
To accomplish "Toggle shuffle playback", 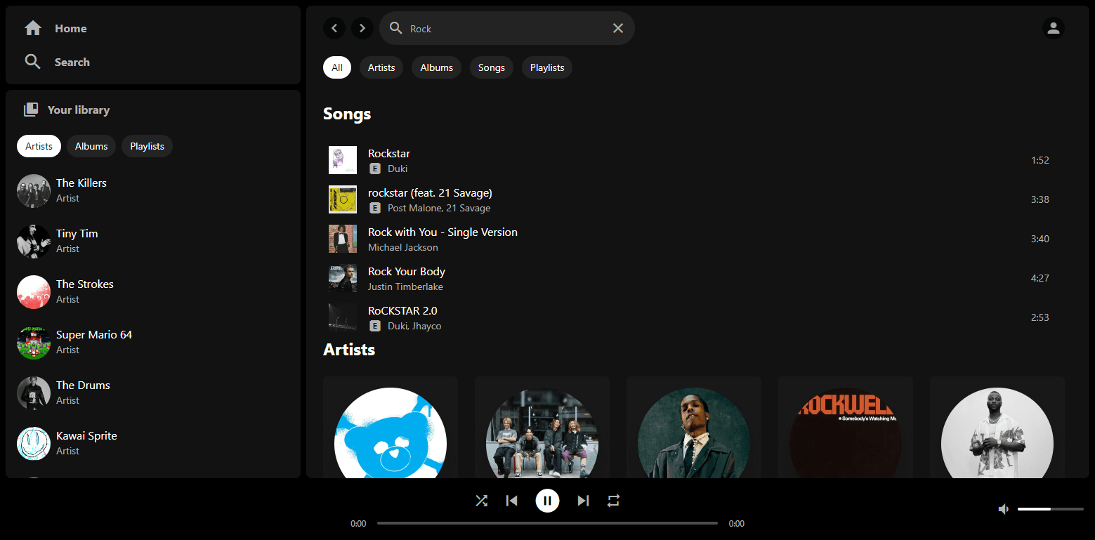I will [481, 501].
